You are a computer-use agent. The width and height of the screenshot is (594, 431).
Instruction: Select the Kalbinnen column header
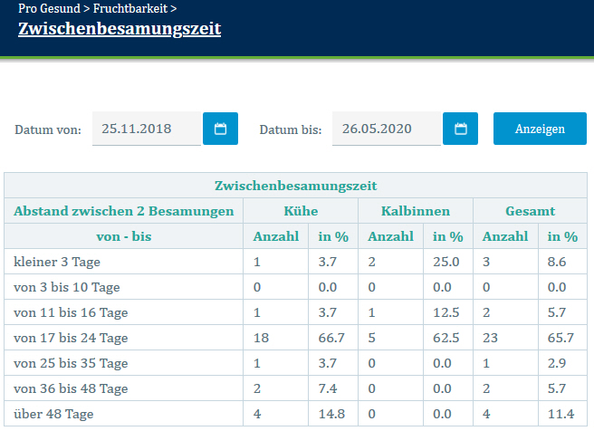416,211
